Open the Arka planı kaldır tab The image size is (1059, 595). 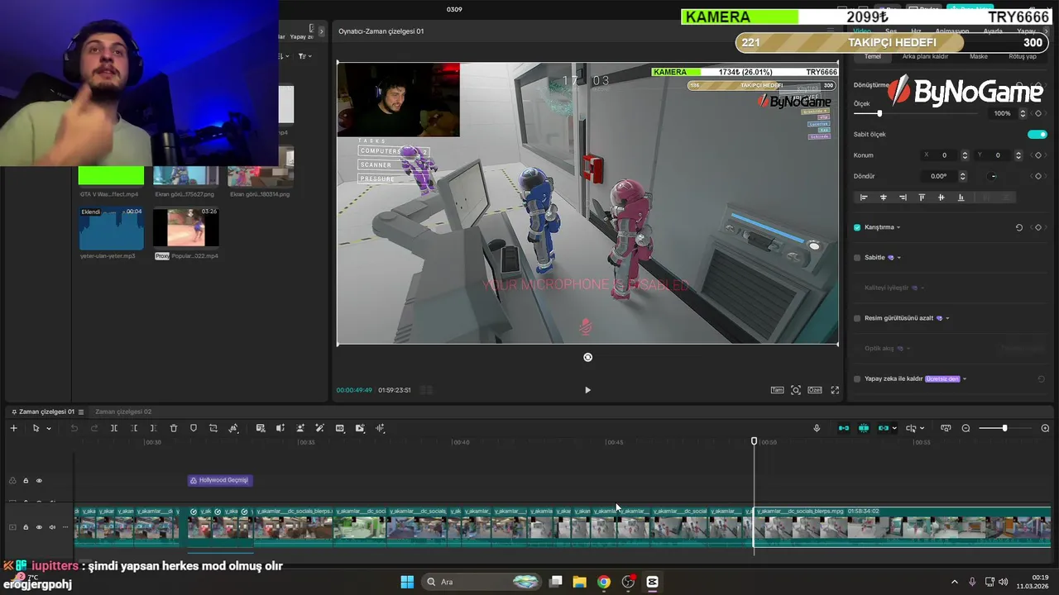(925, 56)
